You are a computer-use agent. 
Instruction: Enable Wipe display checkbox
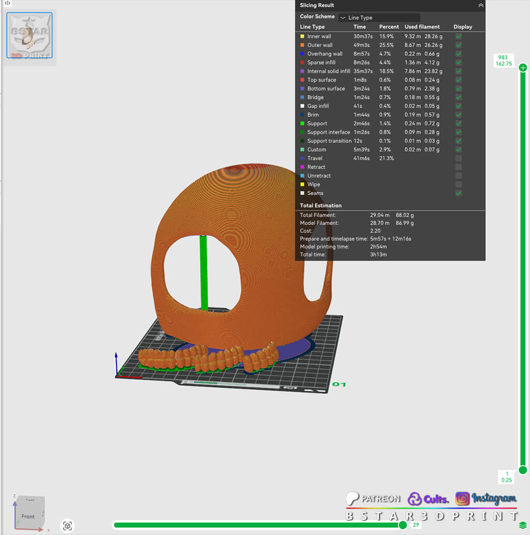[x=459, y=184]
